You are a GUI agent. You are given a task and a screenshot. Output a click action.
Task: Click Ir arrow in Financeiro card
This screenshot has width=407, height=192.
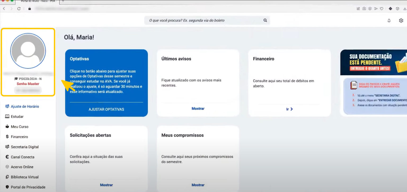click(289, 109)
